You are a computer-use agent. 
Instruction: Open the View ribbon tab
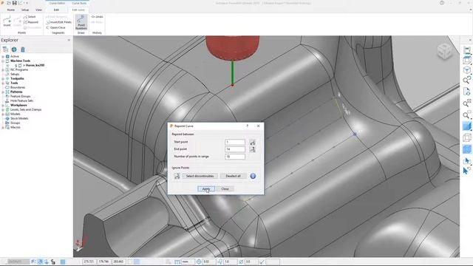38,10
